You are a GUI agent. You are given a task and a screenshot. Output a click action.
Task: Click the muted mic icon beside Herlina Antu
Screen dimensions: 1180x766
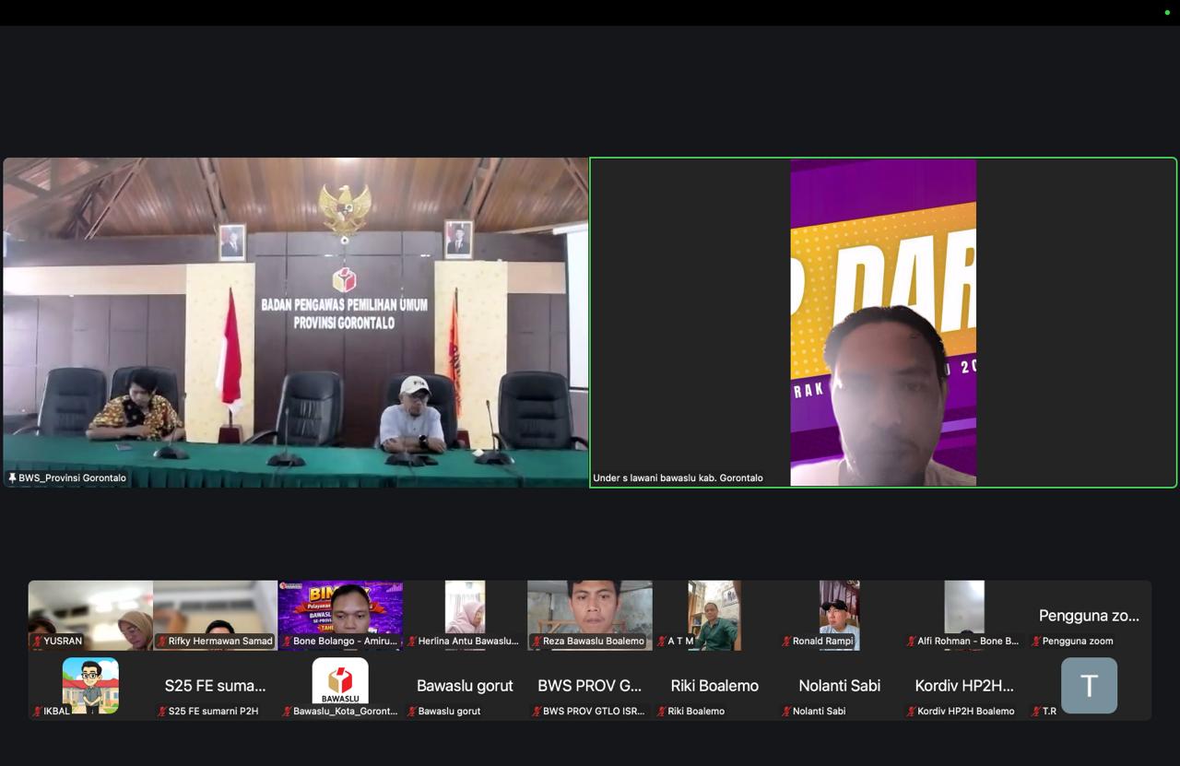click(412, 641)
